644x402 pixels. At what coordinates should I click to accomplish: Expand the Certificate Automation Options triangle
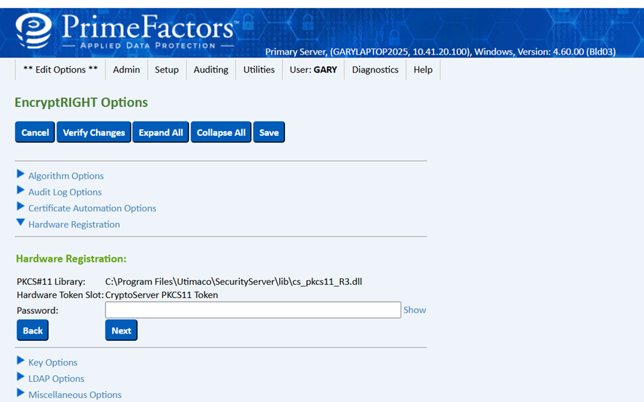[x=20, y=206]
